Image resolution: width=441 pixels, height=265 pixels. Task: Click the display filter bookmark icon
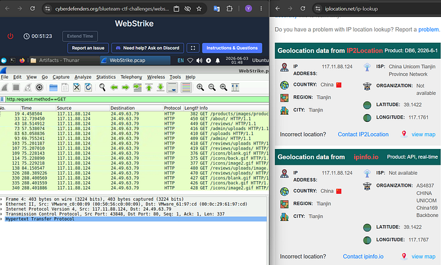[x=3, y=100]
